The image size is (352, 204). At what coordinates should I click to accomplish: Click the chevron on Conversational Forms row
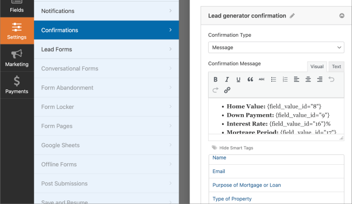pos(170,68)
